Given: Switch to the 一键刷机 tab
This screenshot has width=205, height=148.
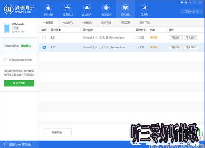Looking at the screenshot, I should 48,23.
